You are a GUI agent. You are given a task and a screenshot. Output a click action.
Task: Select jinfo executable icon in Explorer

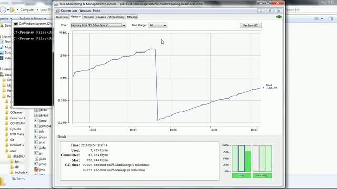pyautogui.click(x=36, y=148)
